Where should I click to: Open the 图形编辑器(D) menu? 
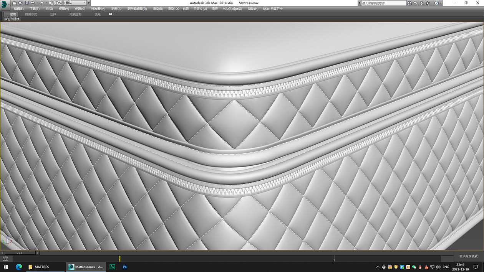coord(137,9)
